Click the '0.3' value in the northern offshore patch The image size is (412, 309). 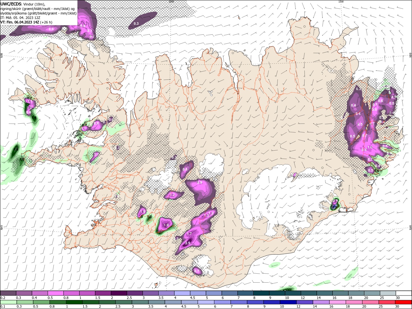[x=136, y=23]
